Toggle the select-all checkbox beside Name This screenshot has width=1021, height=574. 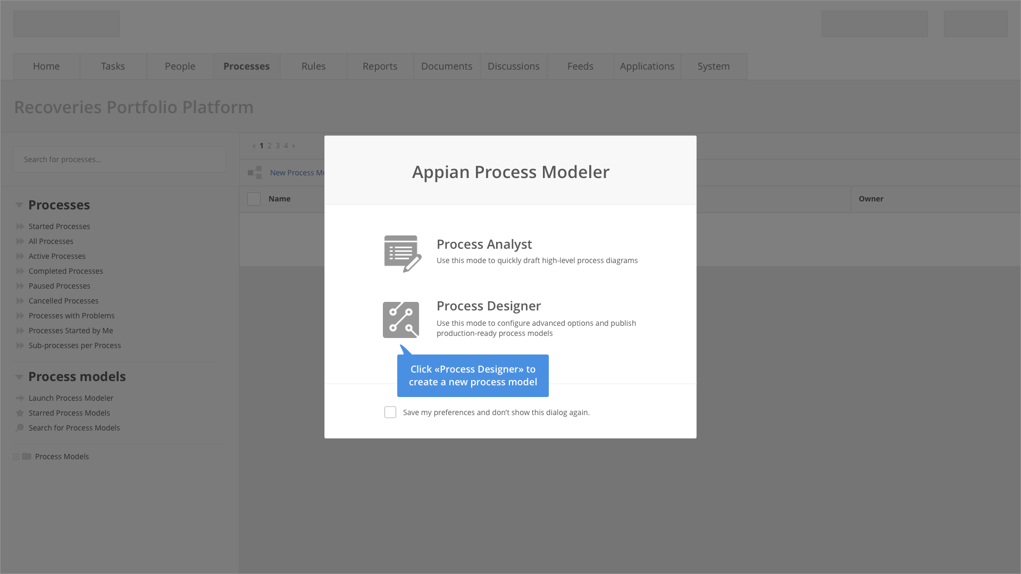pos(254,199)
